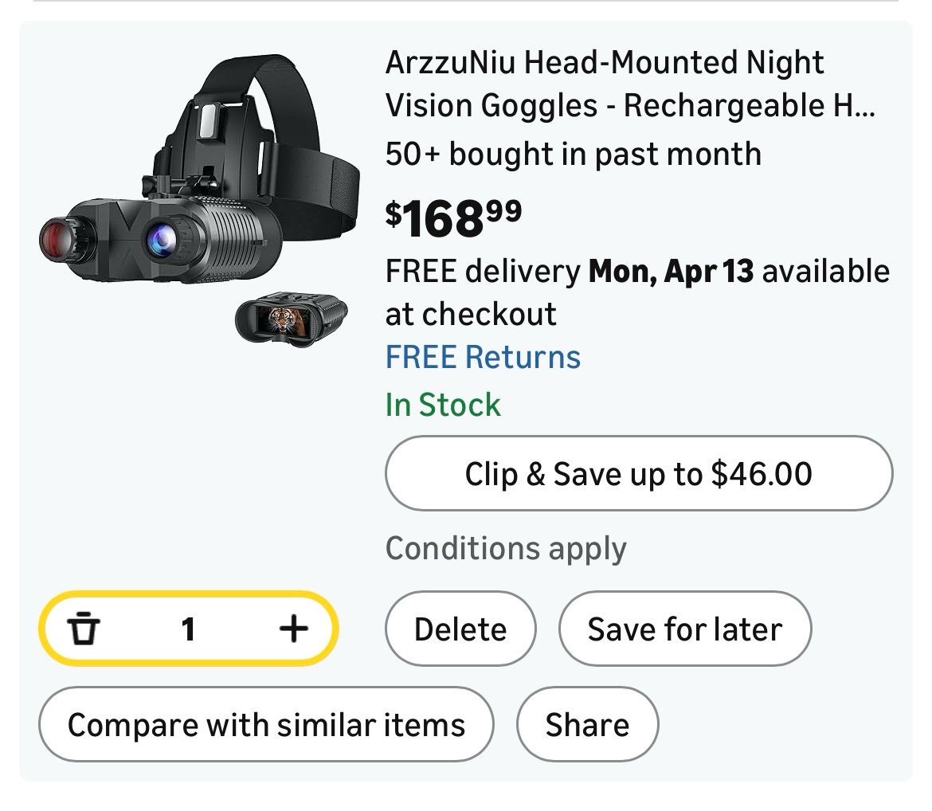Image resolution: width=932 pixels, height=811 pixels.
Task: Open the FREE Returns link
Action: 483,357
